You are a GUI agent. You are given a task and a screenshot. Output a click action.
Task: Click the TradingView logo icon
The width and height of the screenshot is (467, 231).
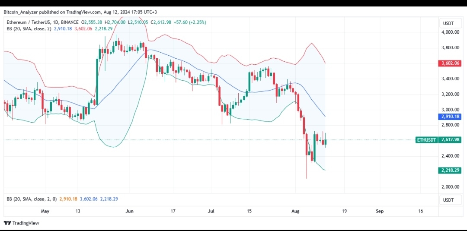7,223
